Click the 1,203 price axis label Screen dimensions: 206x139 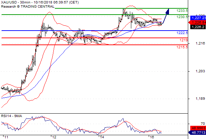(x=200, y=71)
